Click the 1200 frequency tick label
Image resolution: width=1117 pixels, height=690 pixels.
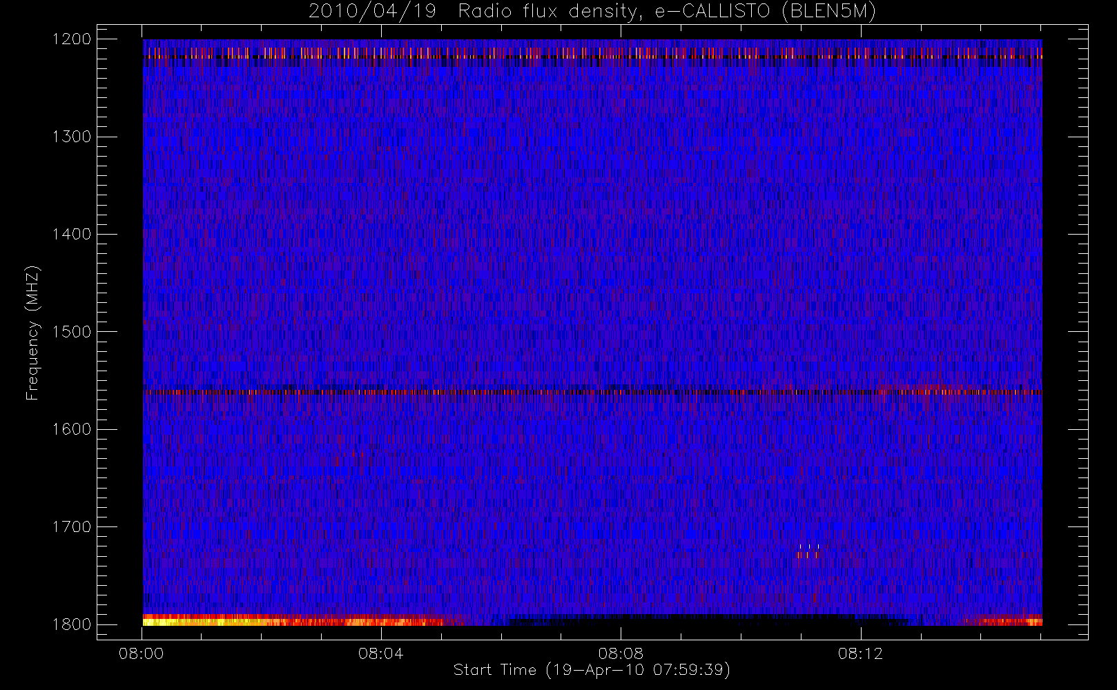[x=72, y=39]
